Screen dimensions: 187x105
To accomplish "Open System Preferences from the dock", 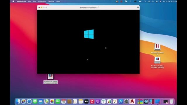I will pyautogui.click(x=126, y=101).
